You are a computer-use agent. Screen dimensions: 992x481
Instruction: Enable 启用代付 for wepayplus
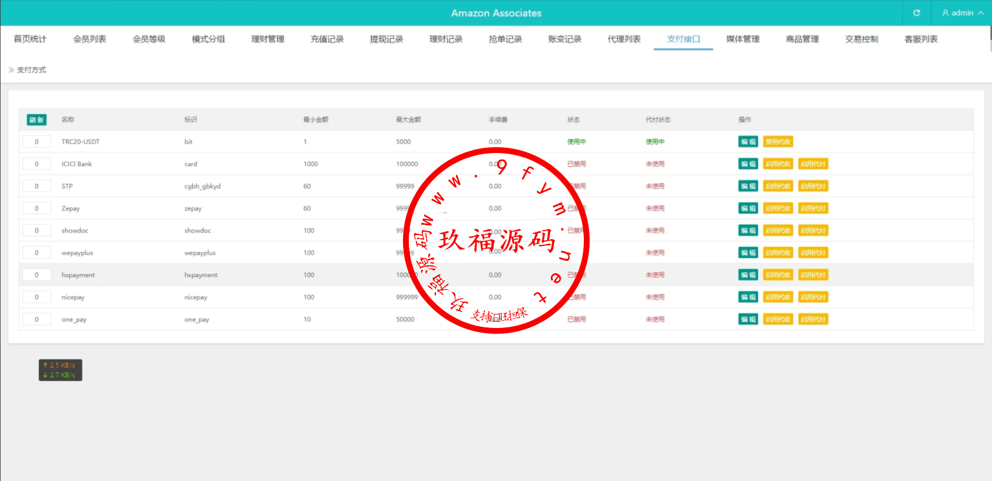(813, 252)
